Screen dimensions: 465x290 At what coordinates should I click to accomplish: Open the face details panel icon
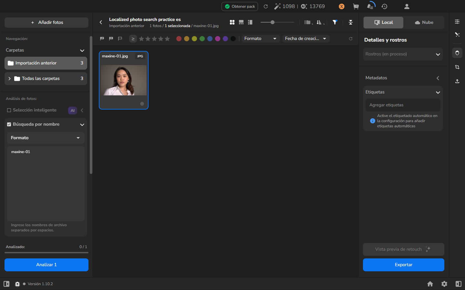coord(457,53)
